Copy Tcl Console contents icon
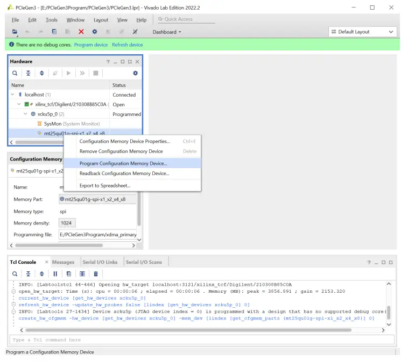The image size is (401, 362). [x=69, y=274]
